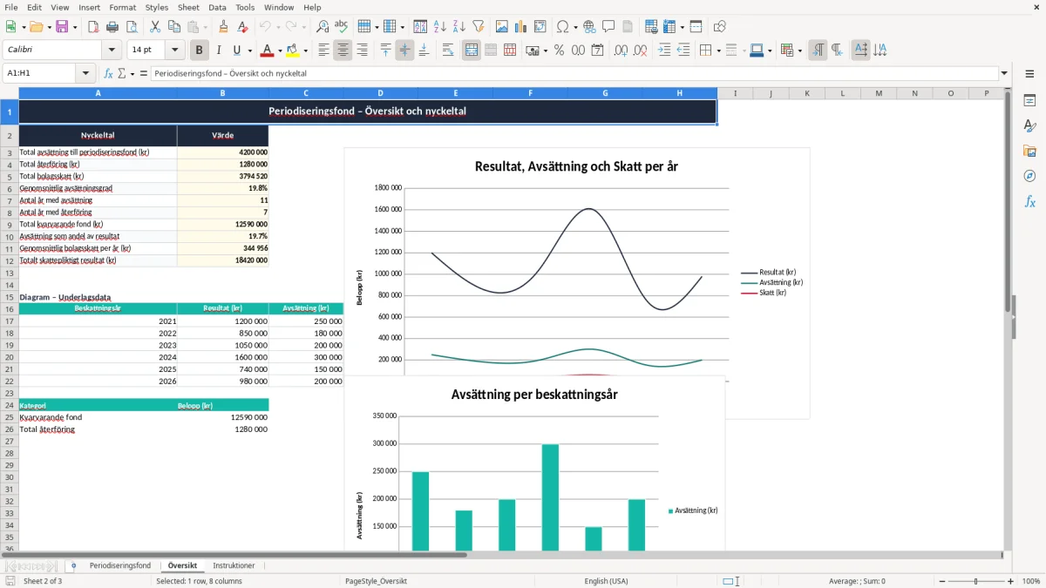Open the Format menu

pyautogui.click(x=122, y=7)
